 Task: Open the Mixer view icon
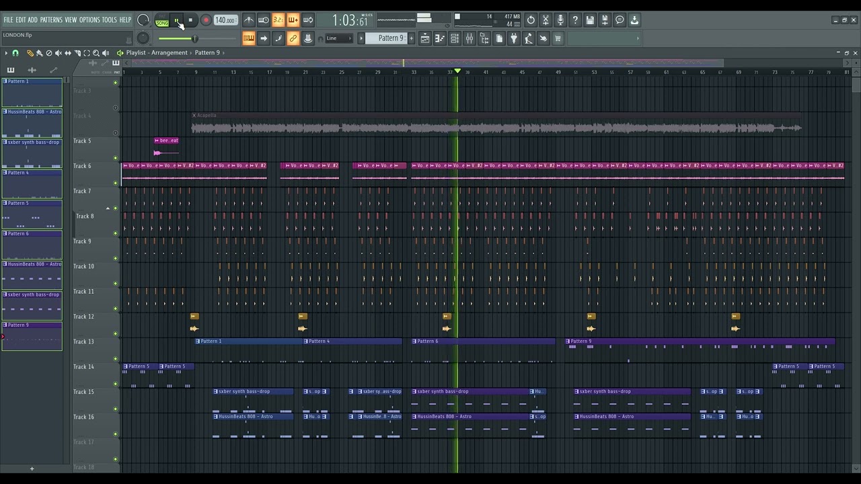point(470,38)
